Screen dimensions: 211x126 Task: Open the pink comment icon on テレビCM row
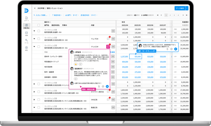[x=108, y=46]
